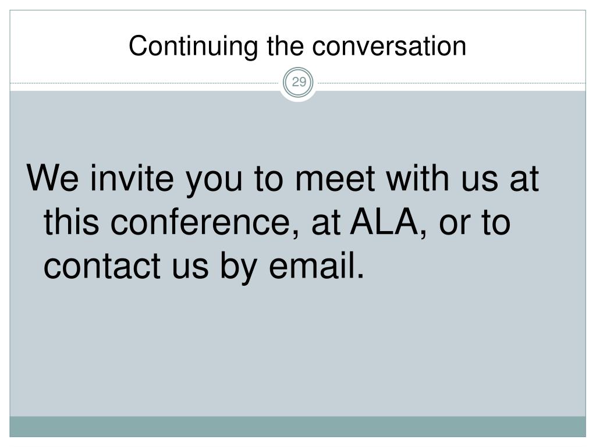Click empty gray area below body text
This screenshot has height=447, width=596.
(297, 350)
